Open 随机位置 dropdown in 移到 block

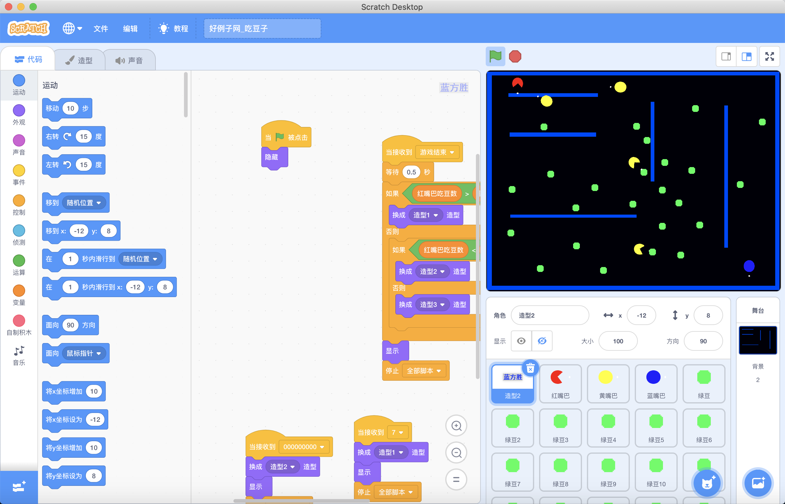(x=84, y=203)
